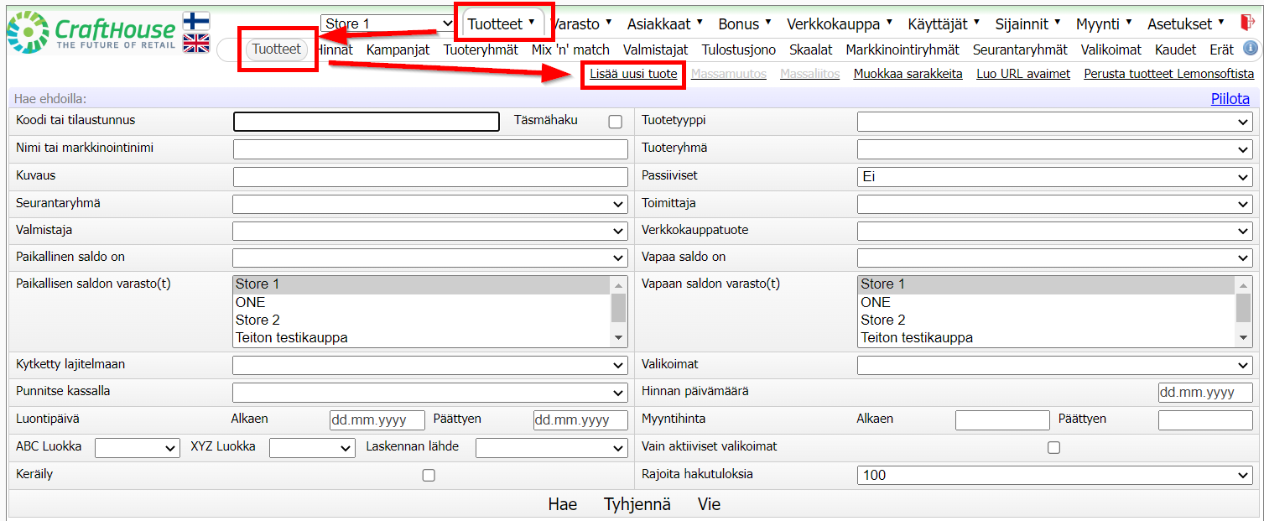Click the red logout icon

(x=1246, y=23)
